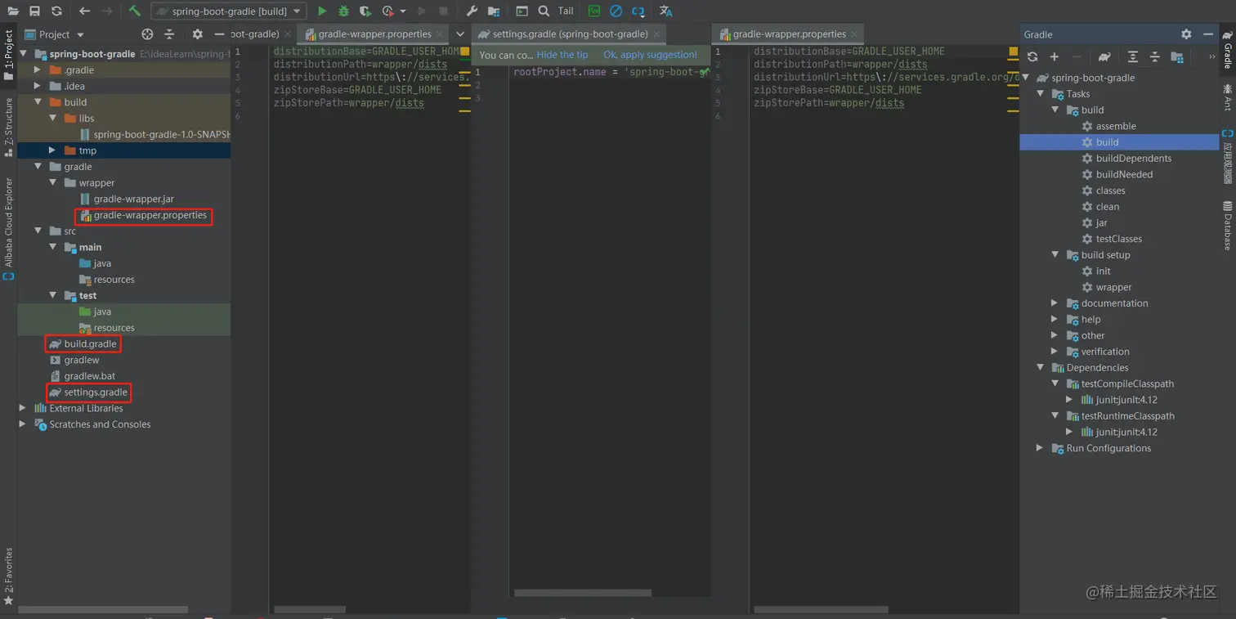Select gradle-wrapper.jar in the Project tree
This screenshot has height=619, width=1236.
(x=133, y=199)
